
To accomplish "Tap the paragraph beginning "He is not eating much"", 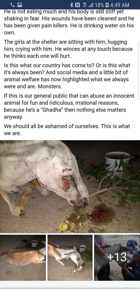I will (69, 22).
